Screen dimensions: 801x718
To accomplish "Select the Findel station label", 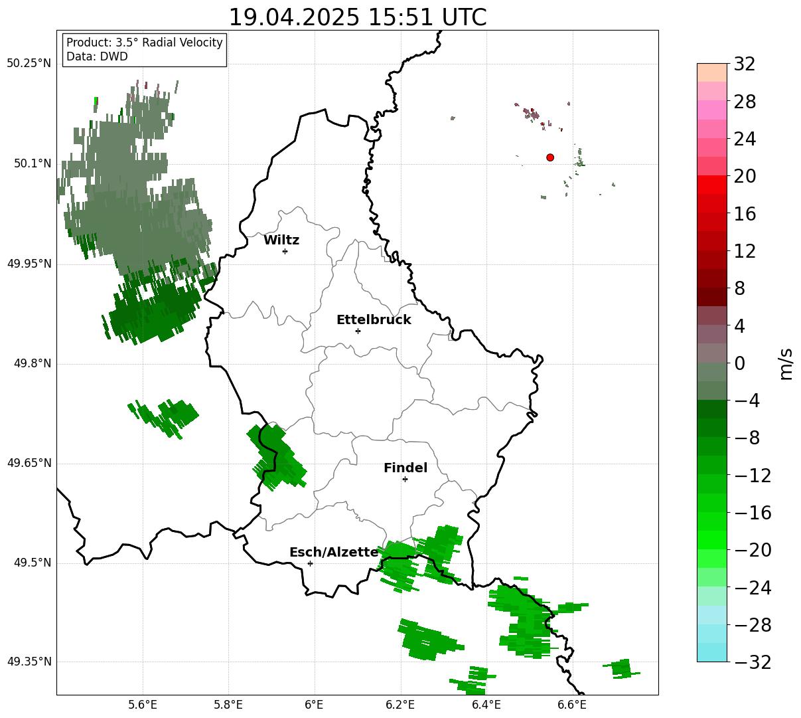I will click(x=405, y=468).
